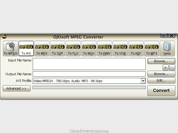The image size is (178, 133).
Task: Pick the To 3GP format icon
Action: 57,48
